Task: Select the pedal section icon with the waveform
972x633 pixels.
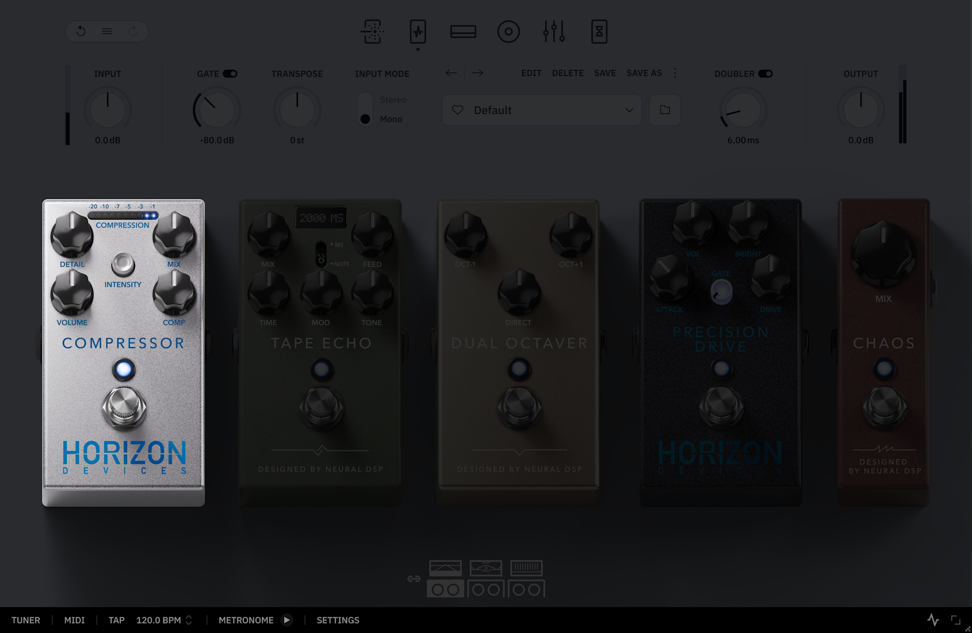Action: point(418,31)
